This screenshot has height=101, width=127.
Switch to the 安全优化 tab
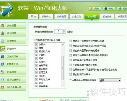pyautogui.click(x=77, y=17)
